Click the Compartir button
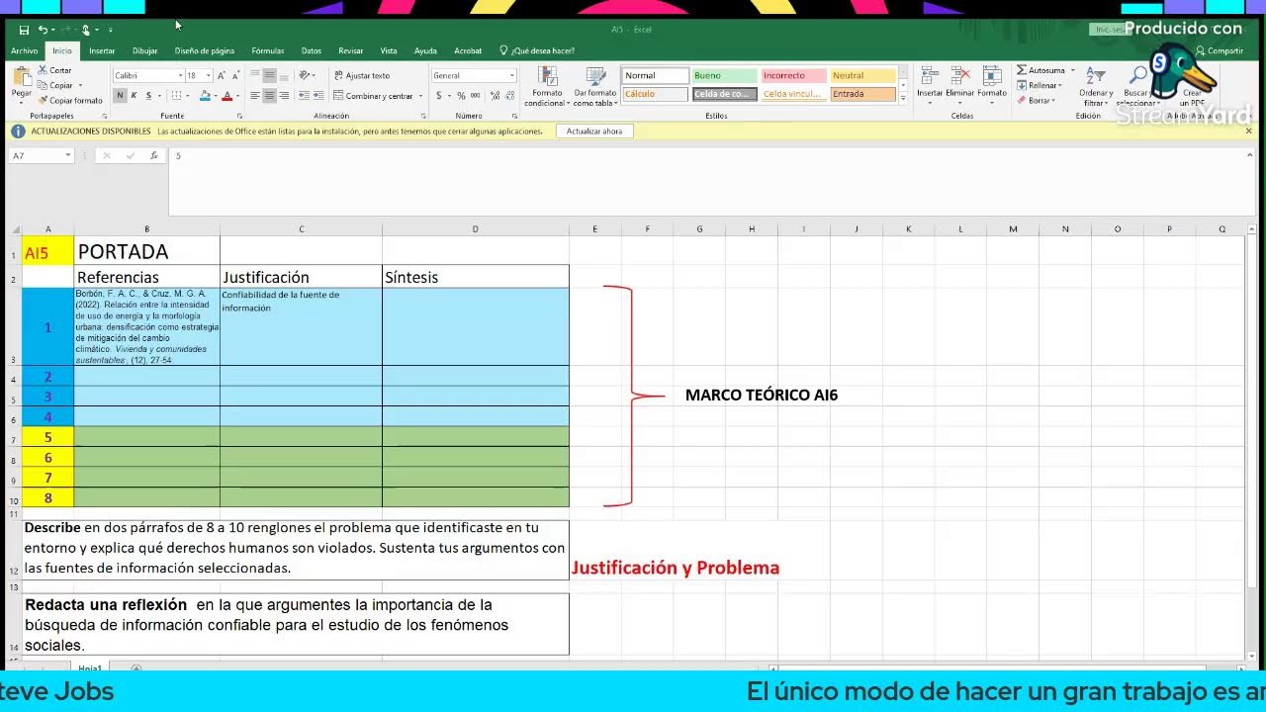Viewport: 1266px width, 712px height. coord(1220,50)
